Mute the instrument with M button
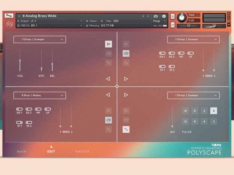234x175 pixels. [x=173, y=25]
